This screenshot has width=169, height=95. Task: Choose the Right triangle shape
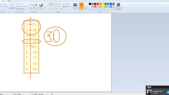[46, 6]
